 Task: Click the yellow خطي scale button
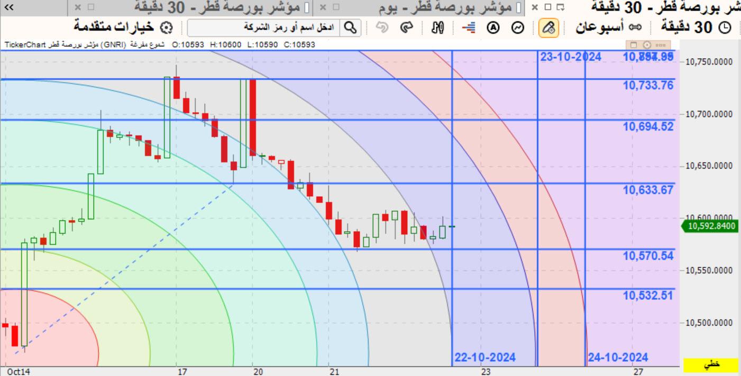click(710, 365)
